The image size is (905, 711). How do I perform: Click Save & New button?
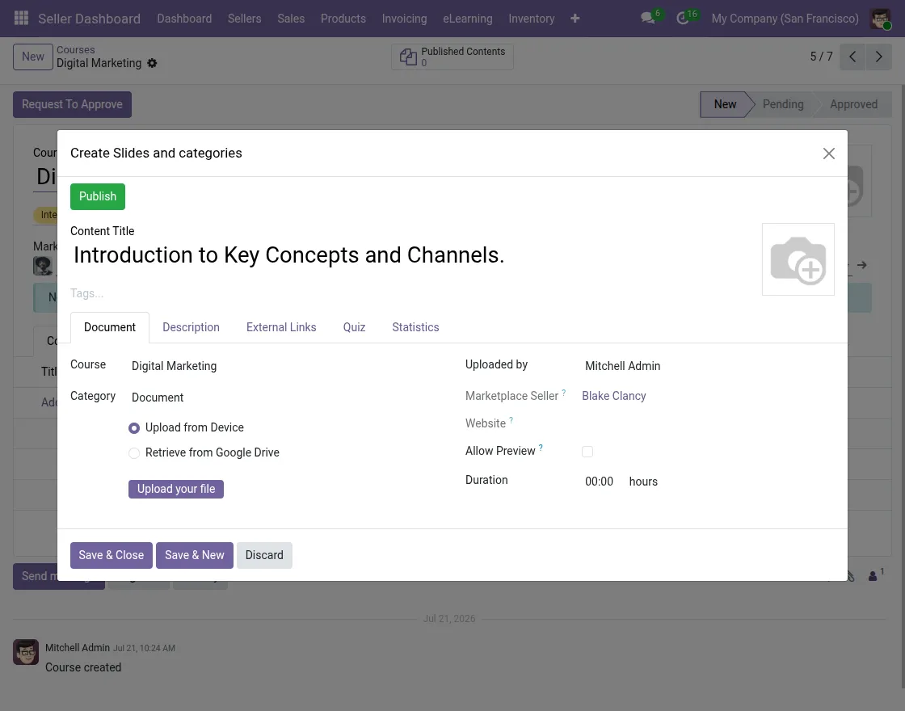click(x=195, y=555)
